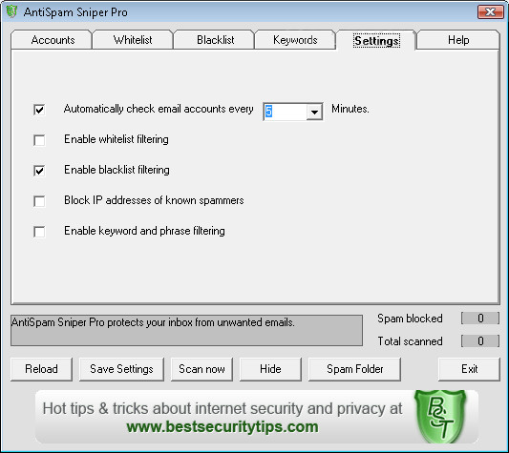509x453 pixels.
Task: Click the green BST shield logo
Action: pos(440,416)
